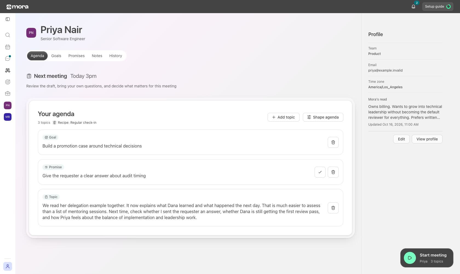Screen dimensions: 460x274
Task: View the full profile
Action: click(427, 139)
